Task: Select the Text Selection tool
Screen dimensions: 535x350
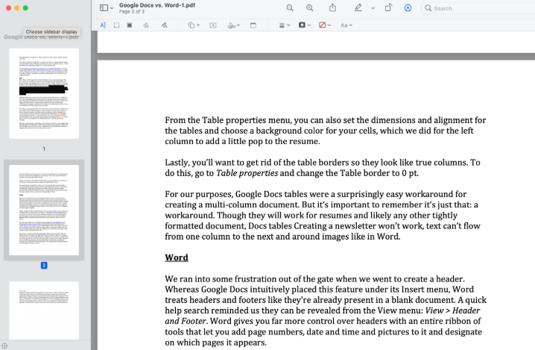Action: click(103, 25)
